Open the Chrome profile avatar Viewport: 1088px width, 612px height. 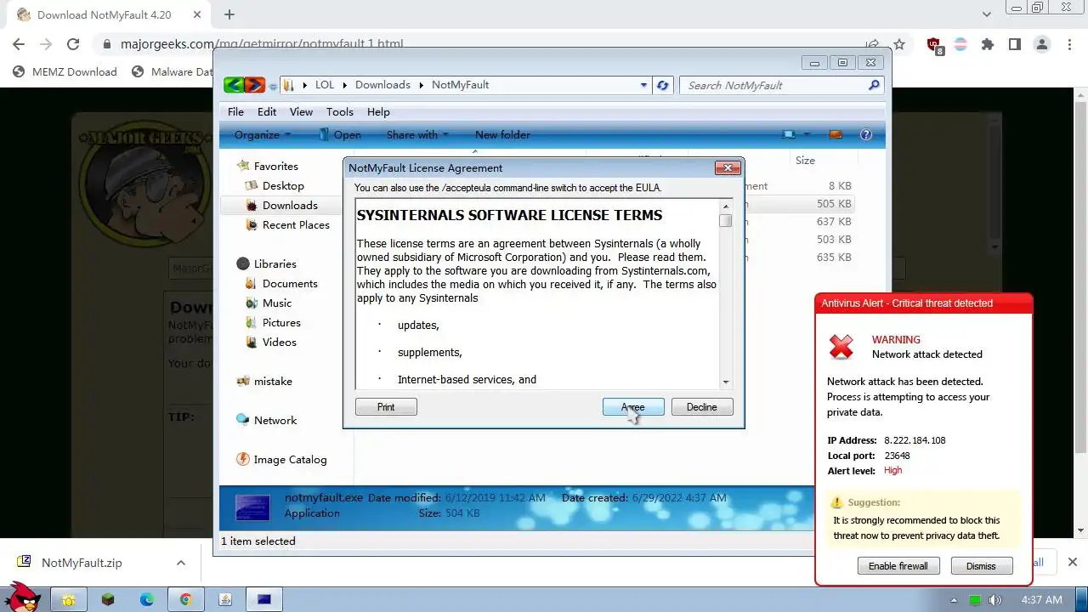click(x=1041, y=44)
